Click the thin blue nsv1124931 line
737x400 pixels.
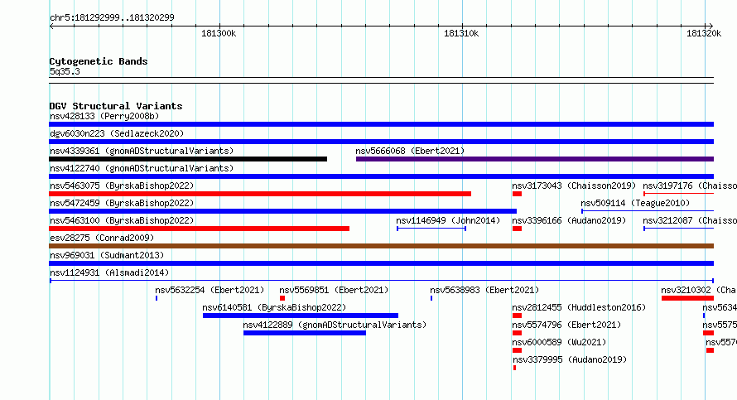(x=381, y=281)
